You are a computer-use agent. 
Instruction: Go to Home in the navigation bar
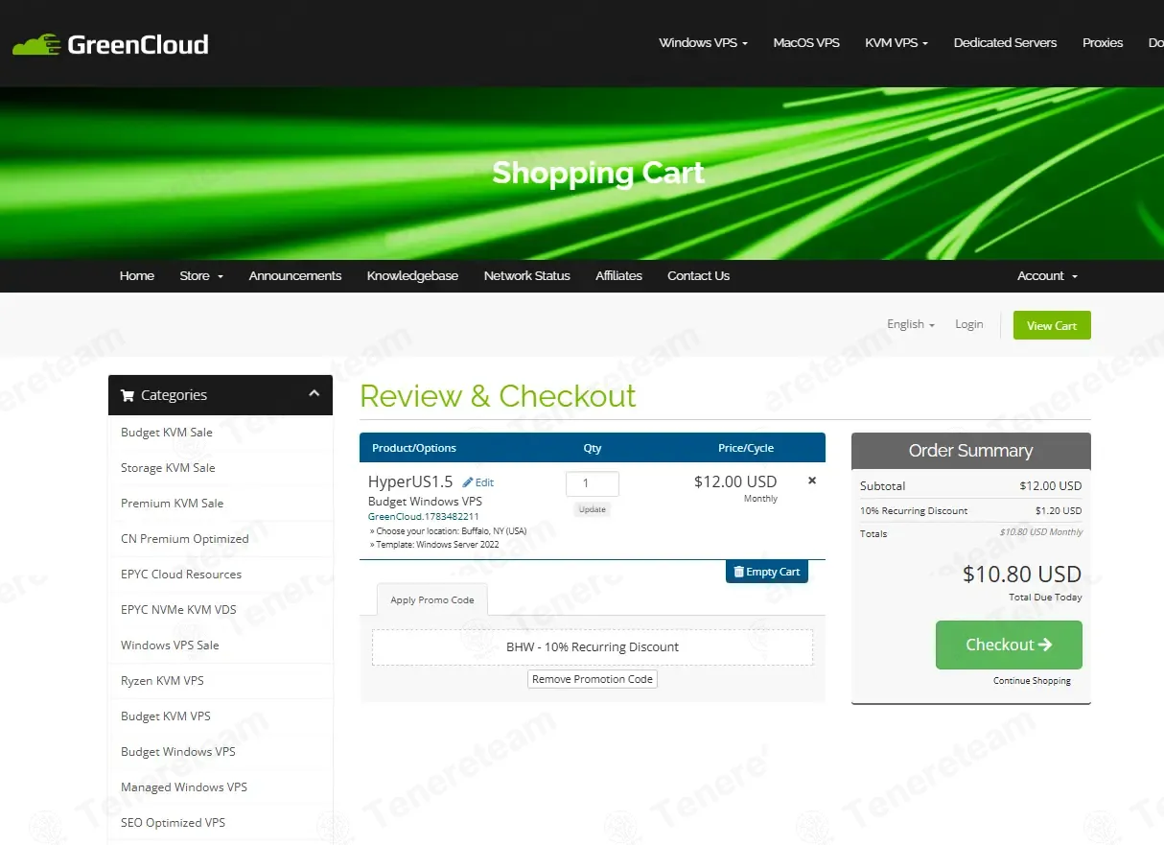coord(137,275)
